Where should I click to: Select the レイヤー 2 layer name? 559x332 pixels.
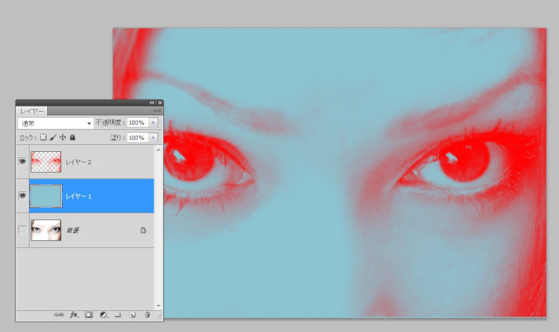(x=79, y=162)
